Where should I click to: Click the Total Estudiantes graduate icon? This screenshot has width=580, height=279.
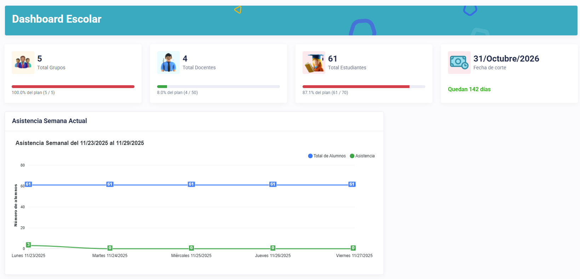click(314, 63)
